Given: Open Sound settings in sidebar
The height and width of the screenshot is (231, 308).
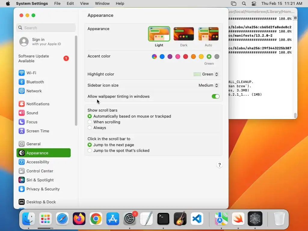Looking at the screenshot, I should click(x=44, y=113).
